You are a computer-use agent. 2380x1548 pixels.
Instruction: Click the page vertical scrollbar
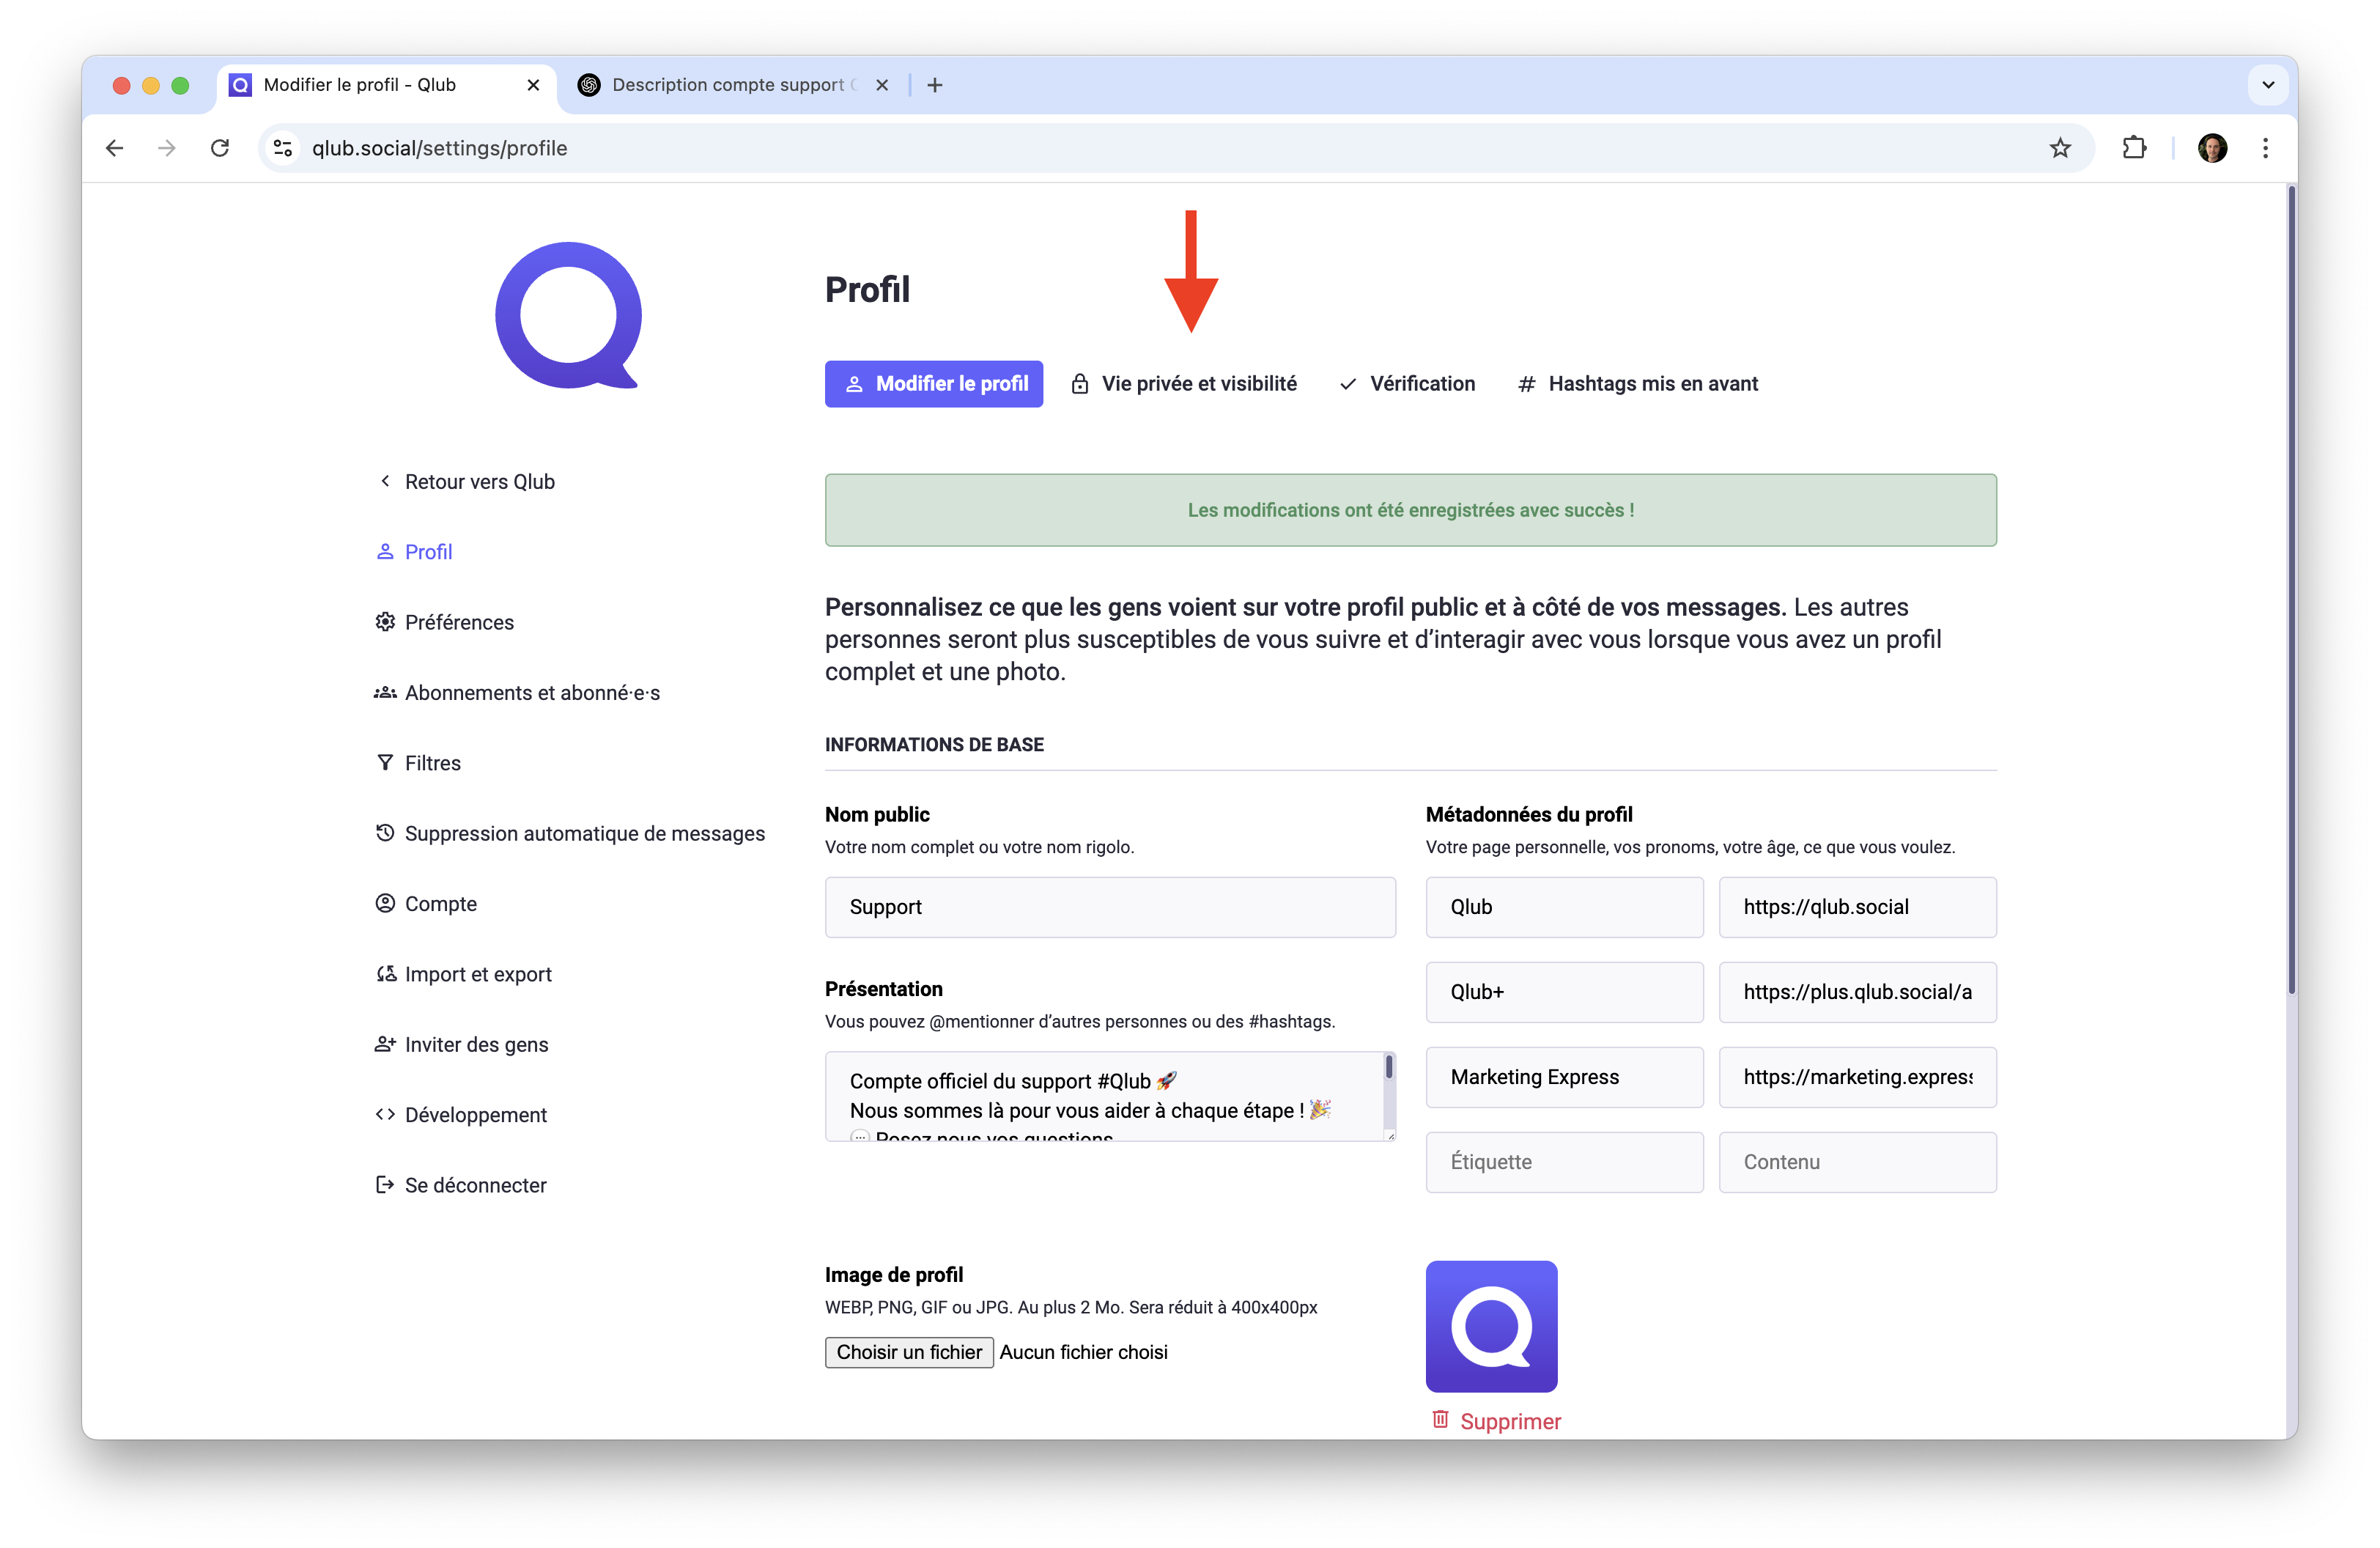pos(2291,590)
